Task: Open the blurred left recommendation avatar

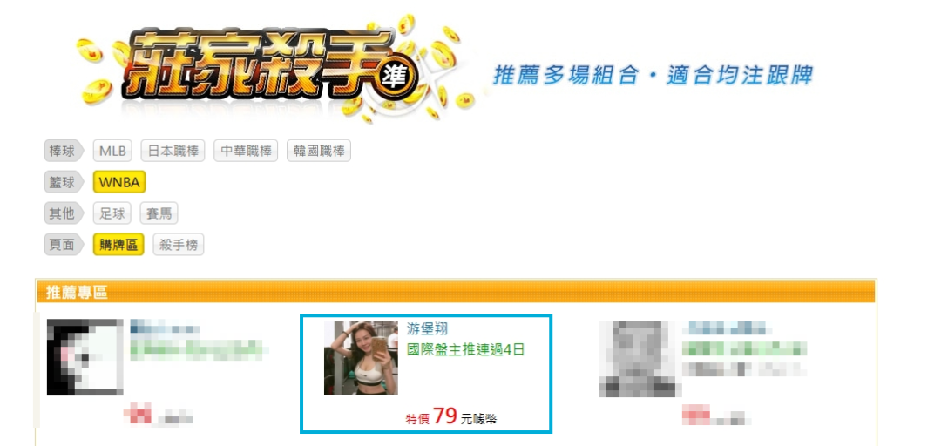Action: (85, 357)
